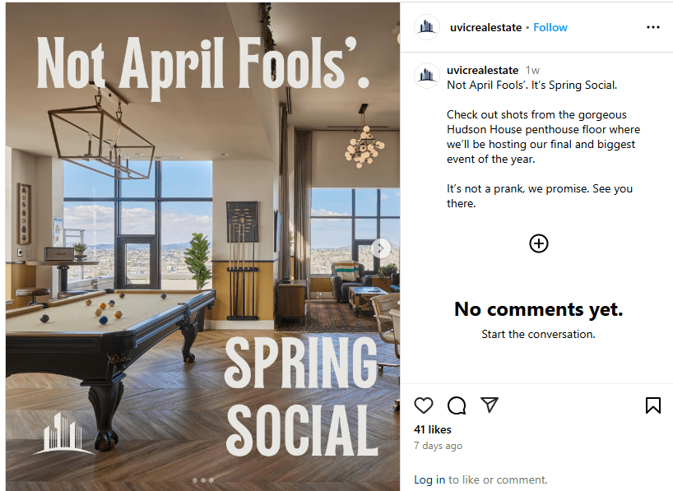Click the 1w caption timestamp
This screenshot has height=491, width=673.
tap(532, 71)
